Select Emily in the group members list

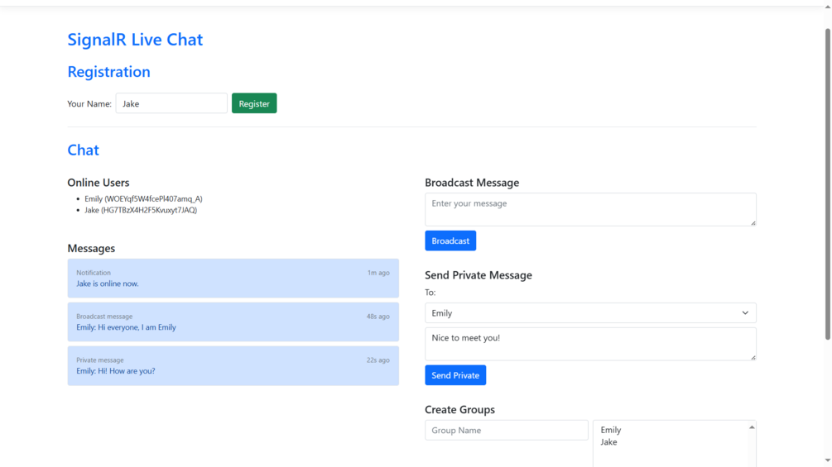pos(611,430)
